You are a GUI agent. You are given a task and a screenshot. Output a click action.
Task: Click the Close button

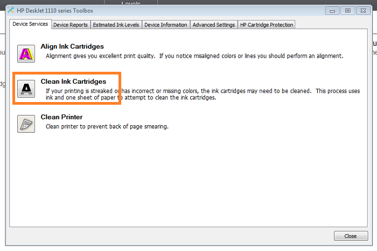pyautogui.click(x=351, y=236)
